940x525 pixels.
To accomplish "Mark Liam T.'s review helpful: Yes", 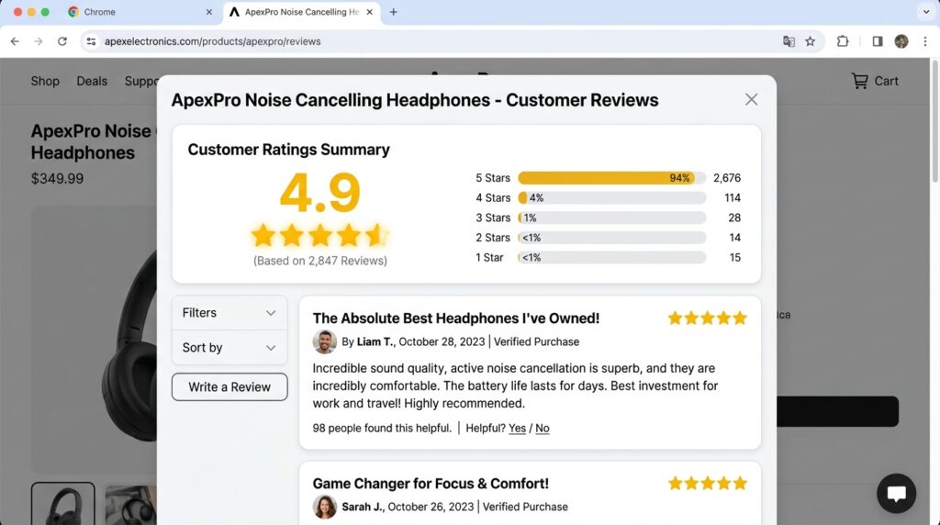I will [x=517, y=428].
